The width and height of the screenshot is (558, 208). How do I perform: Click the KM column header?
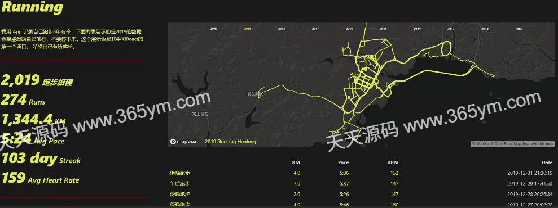[x=296, y=162]
